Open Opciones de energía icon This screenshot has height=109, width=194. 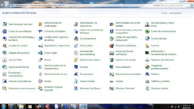(x=112, y=60)
